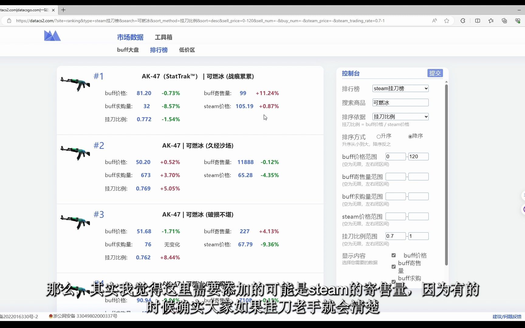
Task: Open AK-47 可燃冰 (久经沙场) title
Action: pos(198,145)
